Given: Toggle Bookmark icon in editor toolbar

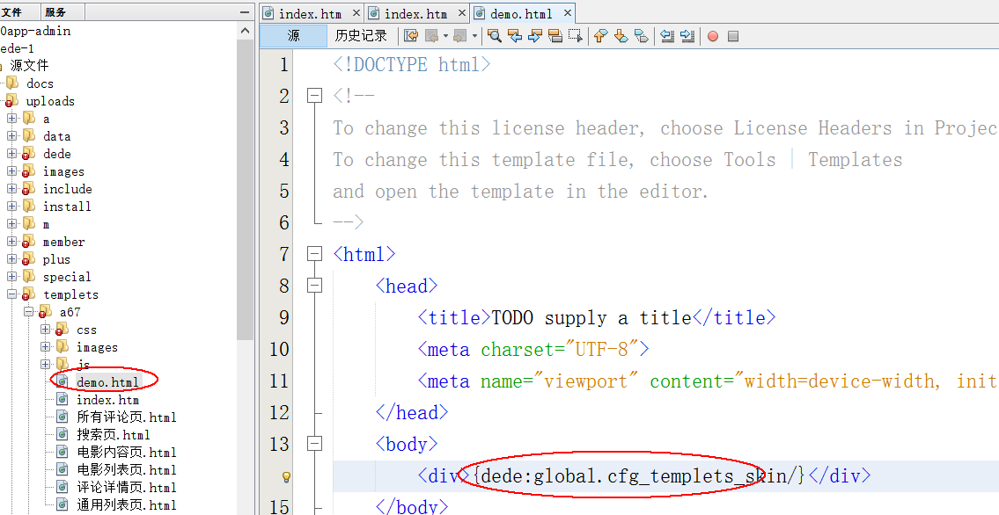Looking at the screenshot, I should point(641,36).
